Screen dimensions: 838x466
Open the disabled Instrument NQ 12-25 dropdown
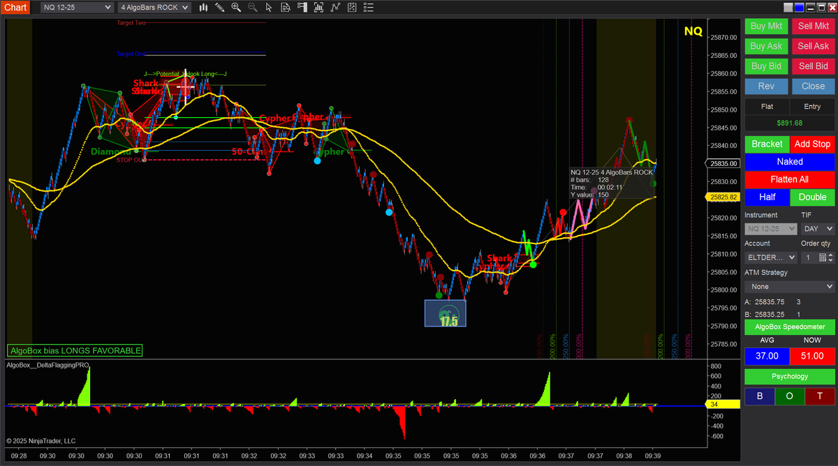click(771, 229)
